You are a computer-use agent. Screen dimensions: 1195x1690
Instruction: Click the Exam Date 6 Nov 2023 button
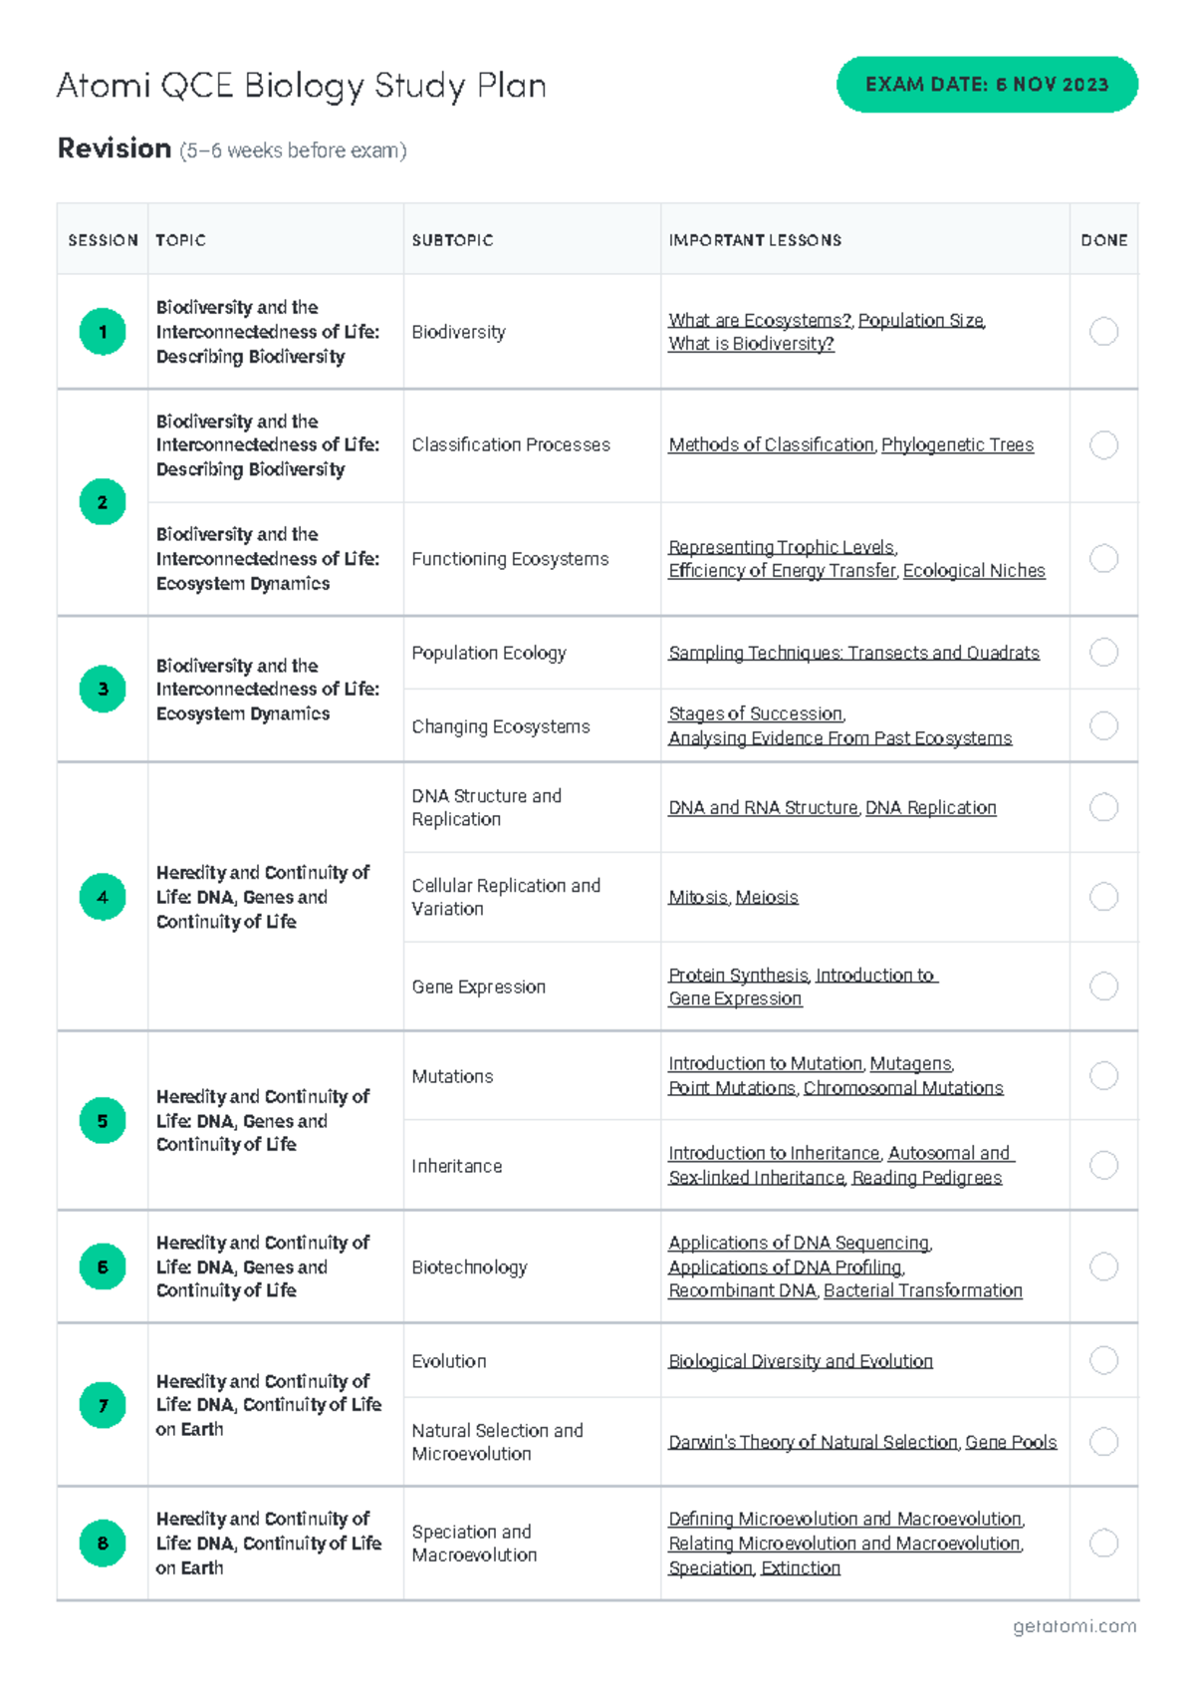pos(987,85)
